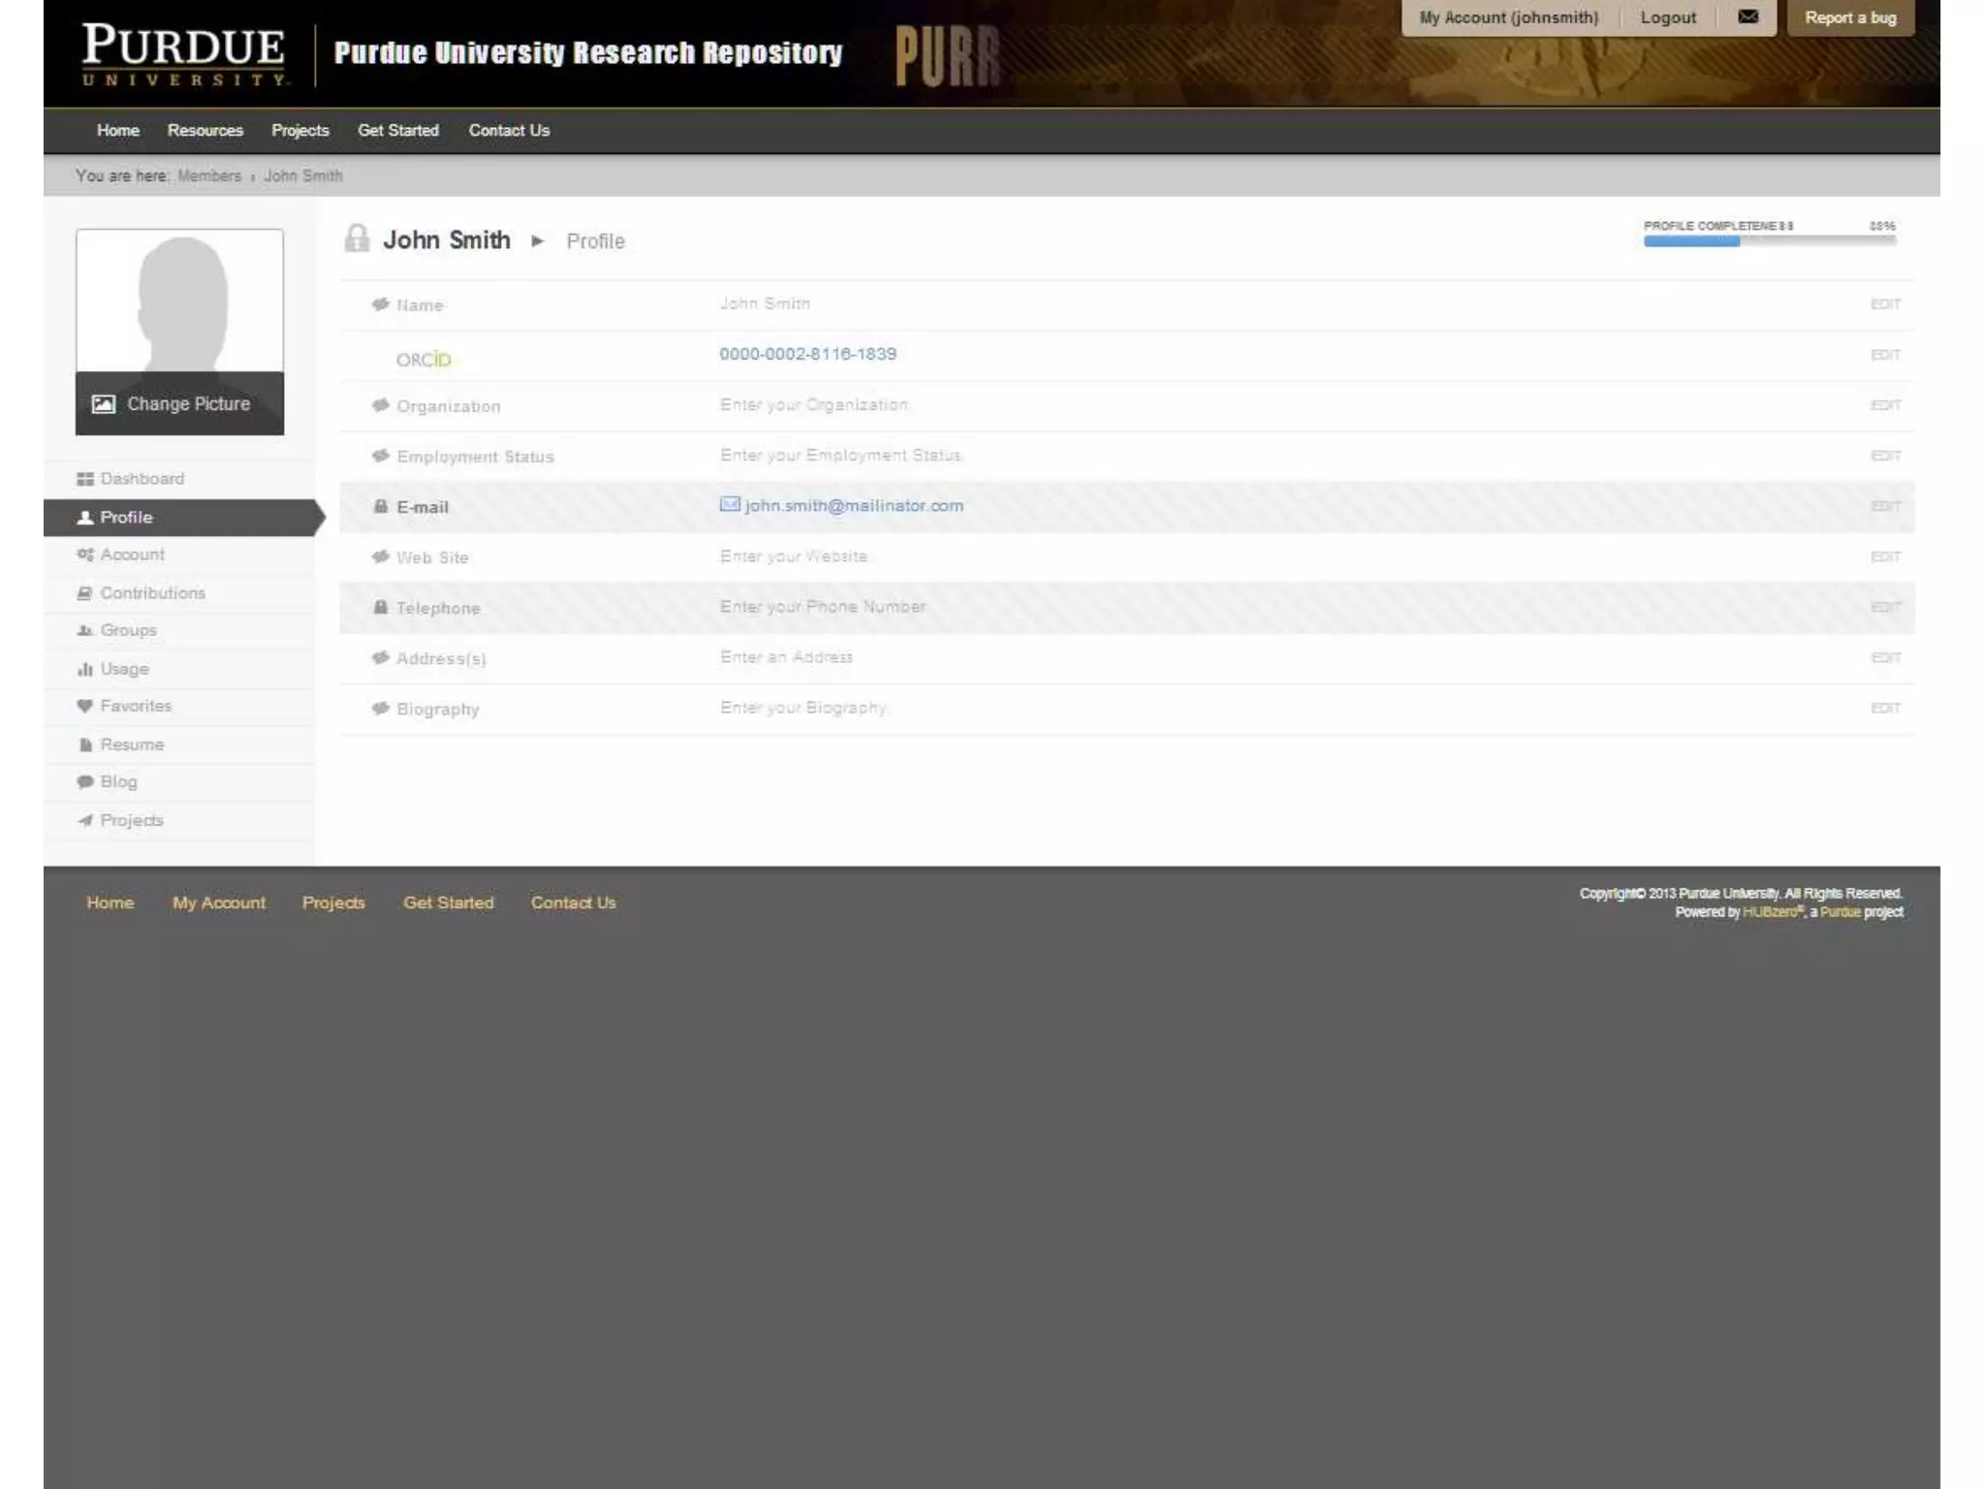Screen dimensions: 1985x1489
Task: Click the profile completeness progress bar
Action: click(1769, 241)
